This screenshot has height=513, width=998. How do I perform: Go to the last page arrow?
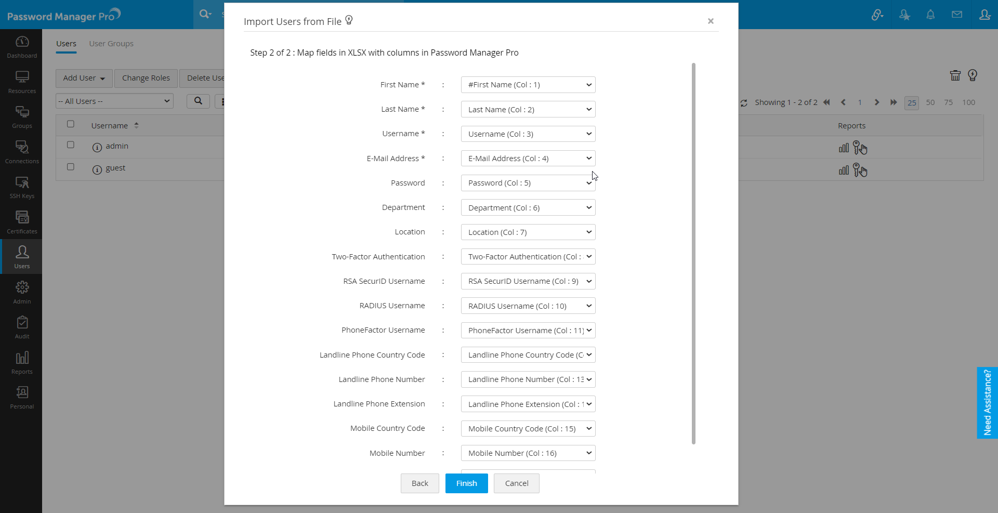(894, 102)
